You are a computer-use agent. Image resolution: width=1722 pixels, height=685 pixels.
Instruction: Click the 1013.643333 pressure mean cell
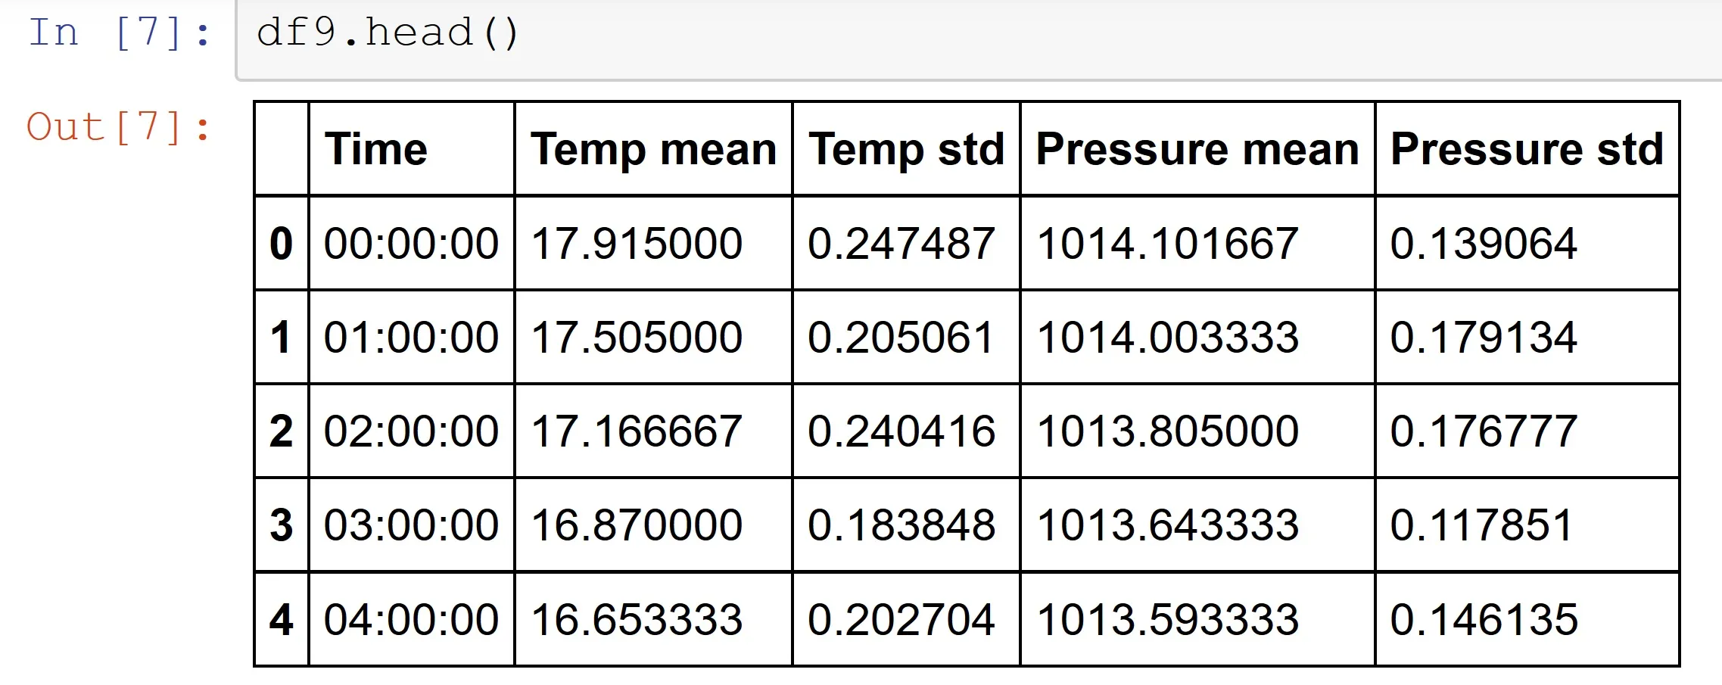(x=1167, y=525)
